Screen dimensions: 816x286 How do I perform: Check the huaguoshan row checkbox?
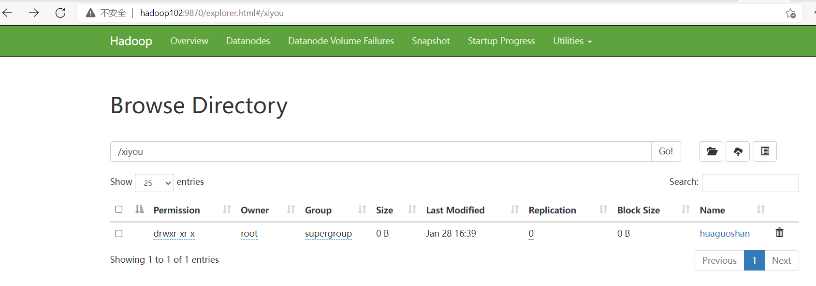coord(118,234)
